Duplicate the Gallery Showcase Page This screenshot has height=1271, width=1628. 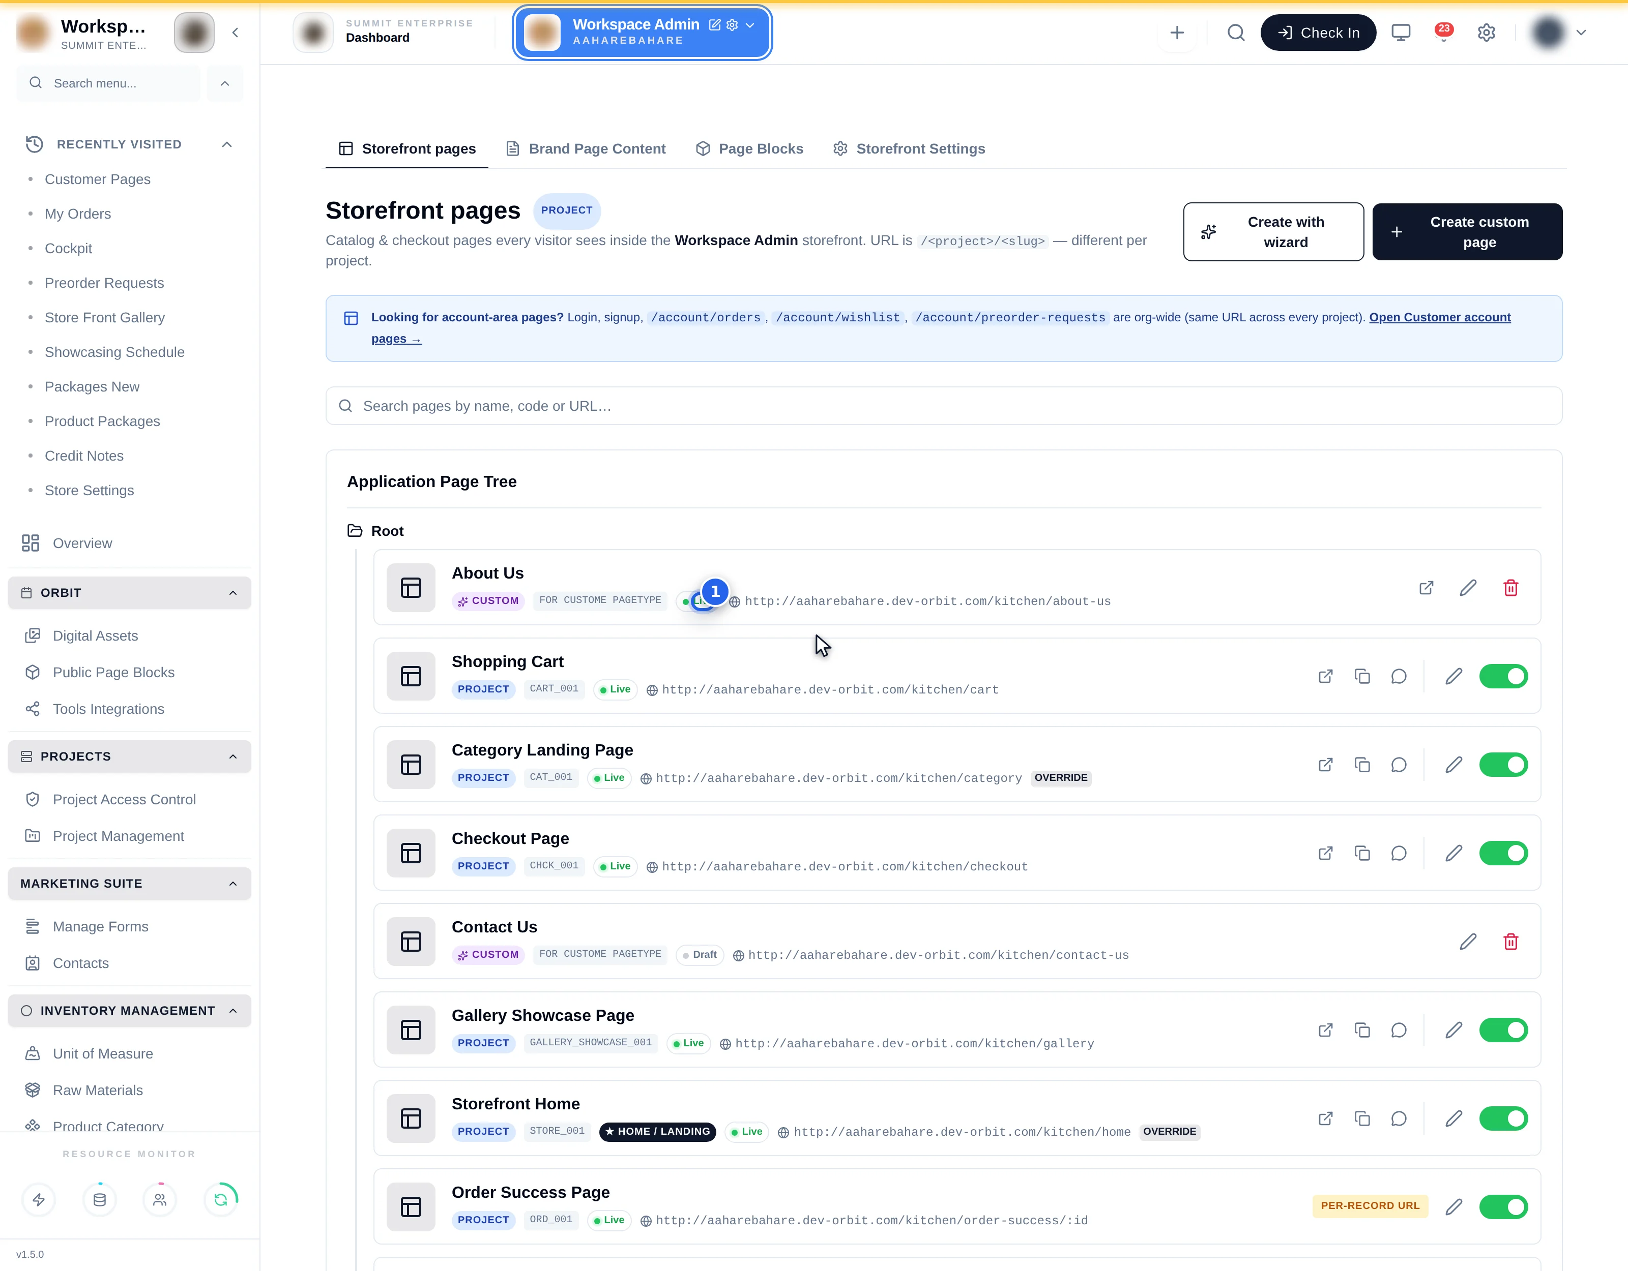tap(1362, 1031)
